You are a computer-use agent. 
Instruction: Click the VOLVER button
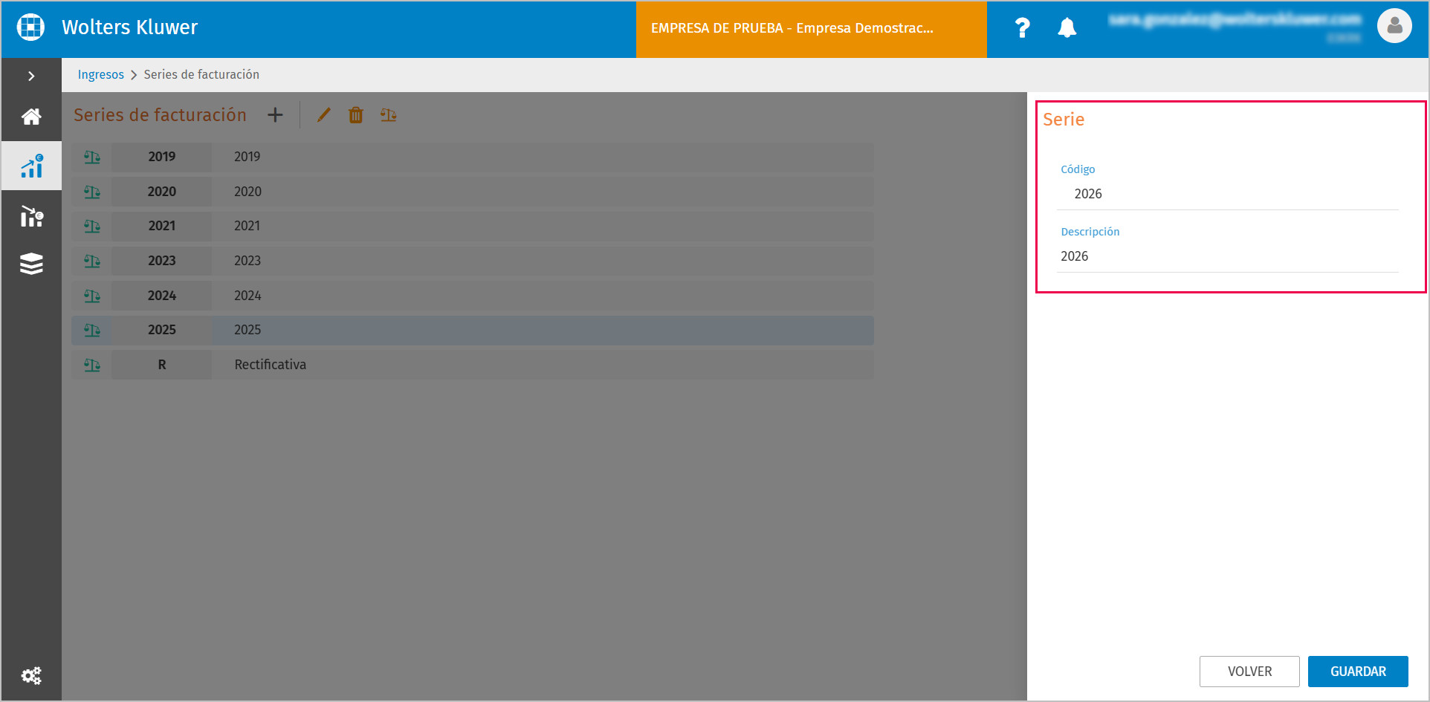(x=1249, y=672)
